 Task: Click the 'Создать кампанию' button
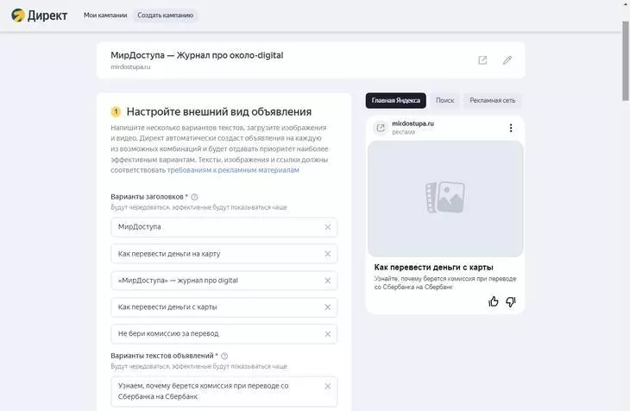coord(166,16)
